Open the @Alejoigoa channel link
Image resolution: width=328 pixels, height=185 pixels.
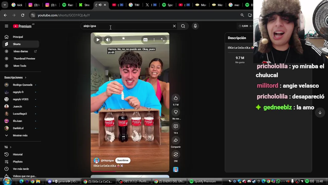point(107,160)
